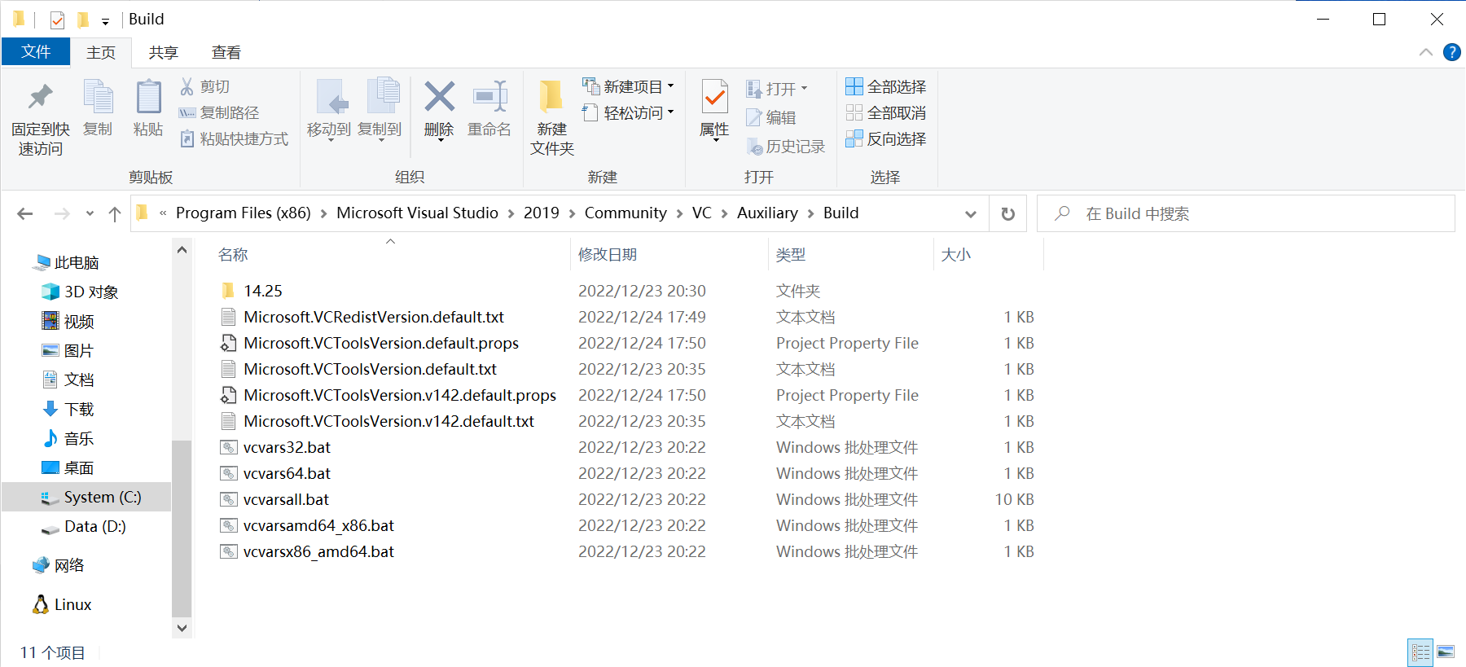The height and width of the screenshot is (667, 1466).
Task: Select vcvarsall.bat file in list
Action: pos(286,499)
